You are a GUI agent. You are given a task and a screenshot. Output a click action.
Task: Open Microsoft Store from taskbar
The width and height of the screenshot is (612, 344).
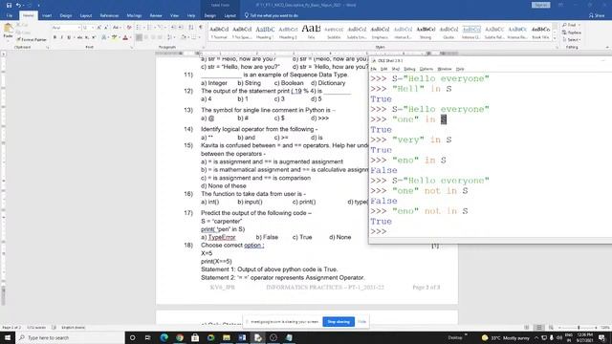pos(195,337)
